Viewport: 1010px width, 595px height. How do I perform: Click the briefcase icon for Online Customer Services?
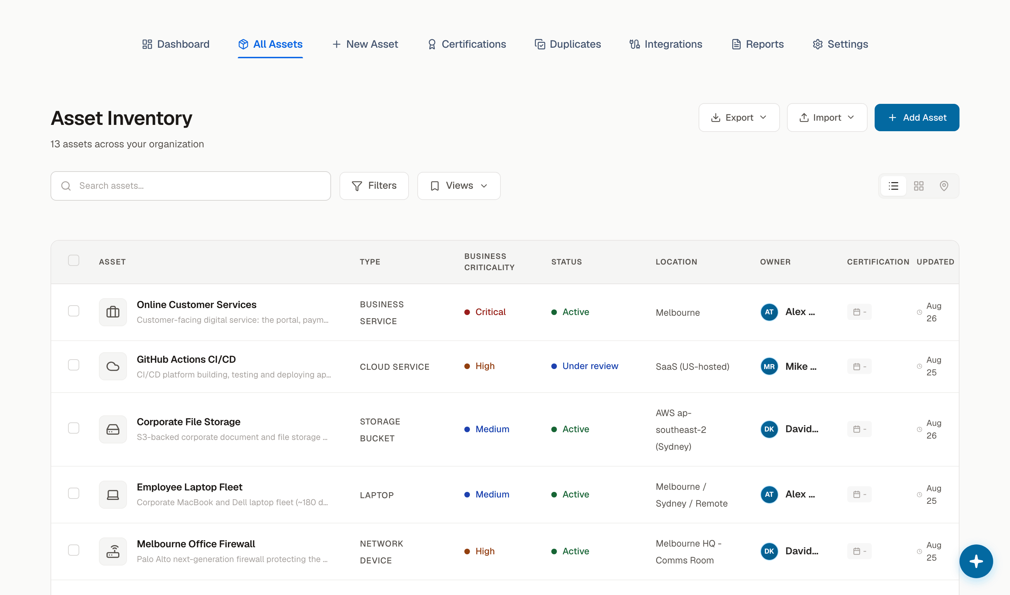point(113,312)
